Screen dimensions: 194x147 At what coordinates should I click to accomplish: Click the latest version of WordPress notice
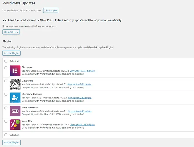coord(62,20)
